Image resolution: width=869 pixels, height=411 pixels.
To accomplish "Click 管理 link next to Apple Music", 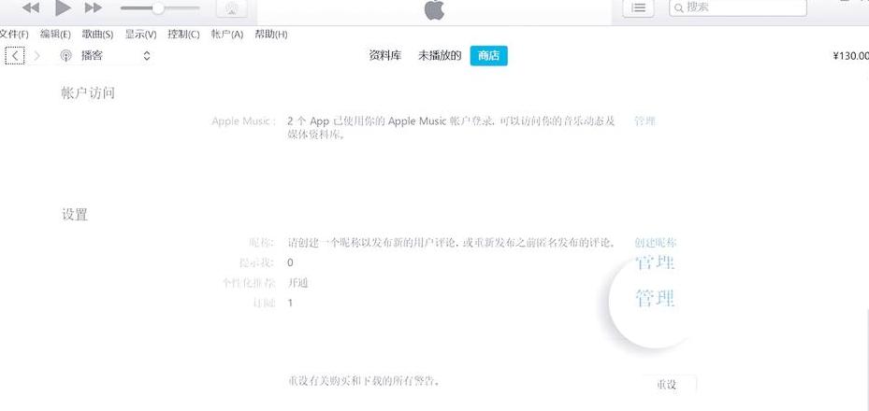I will (645, 120).
